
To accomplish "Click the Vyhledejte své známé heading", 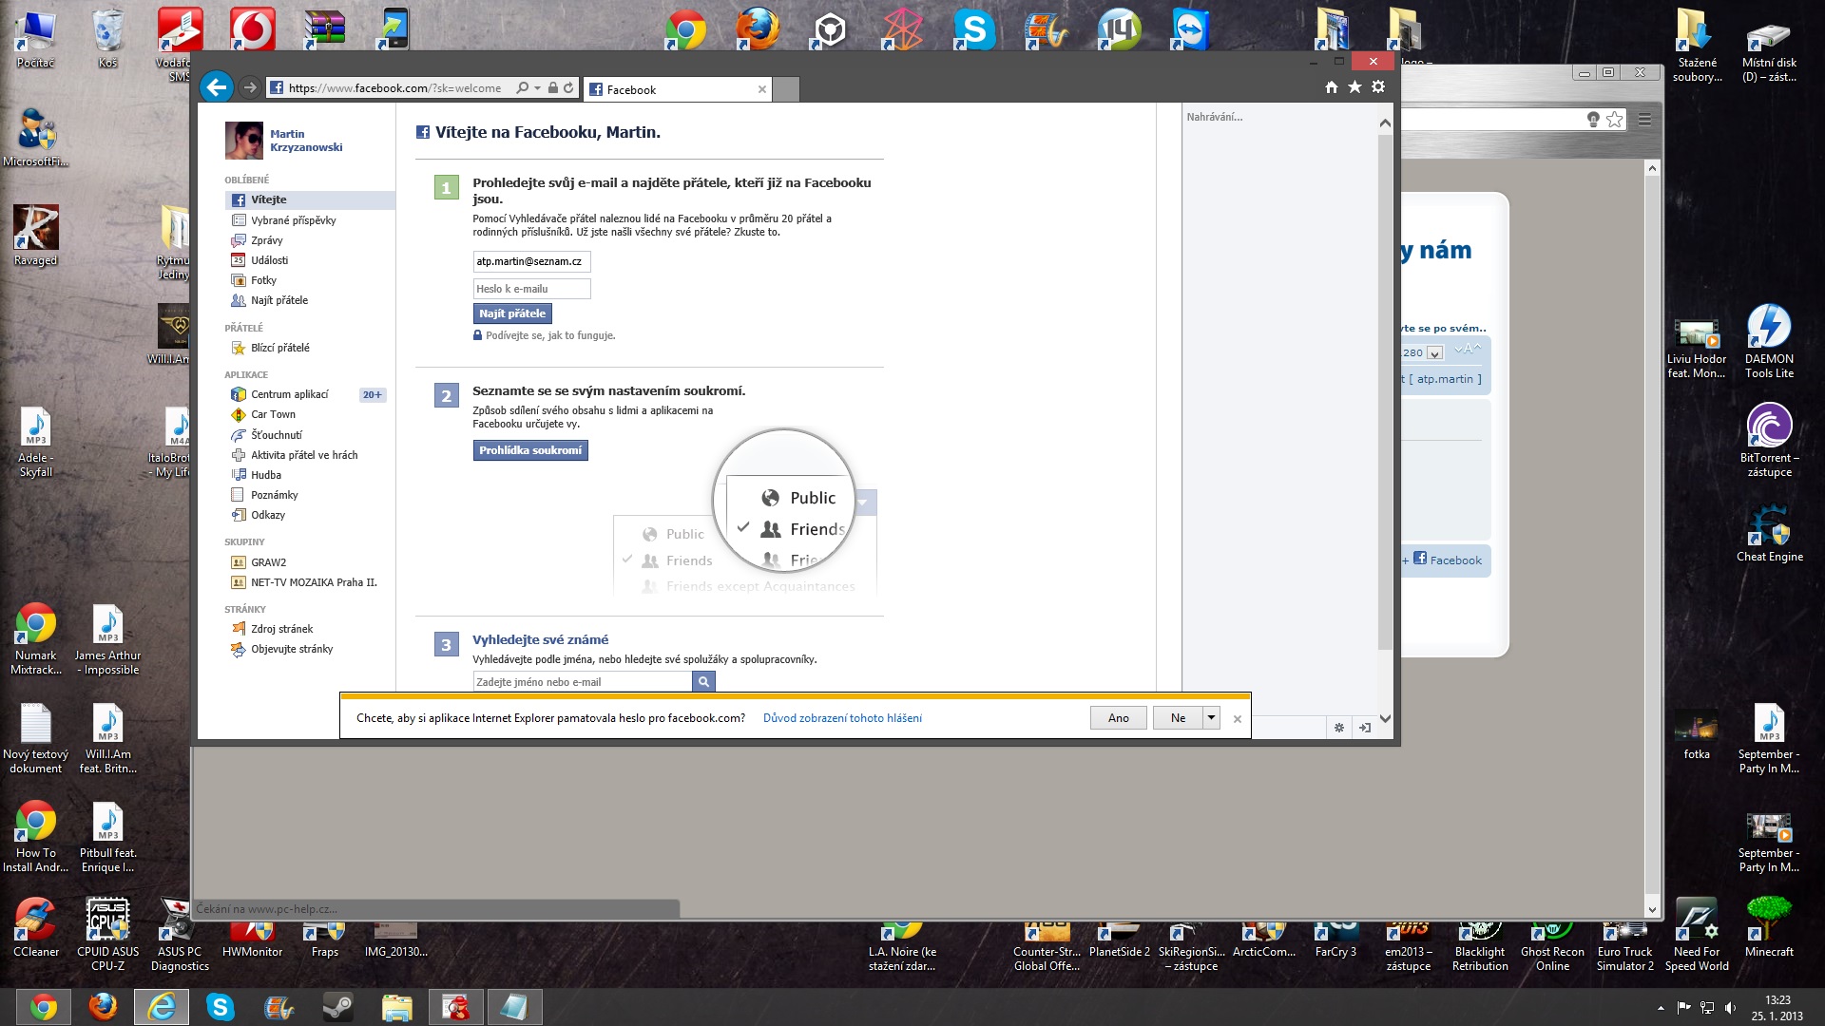I will click(540, 639).
